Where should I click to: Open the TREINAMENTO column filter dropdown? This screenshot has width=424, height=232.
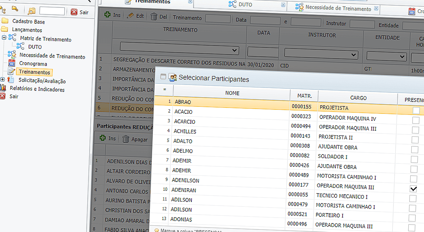(235, 50)
